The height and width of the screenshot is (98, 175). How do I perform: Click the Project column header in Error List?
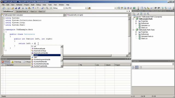122,65
